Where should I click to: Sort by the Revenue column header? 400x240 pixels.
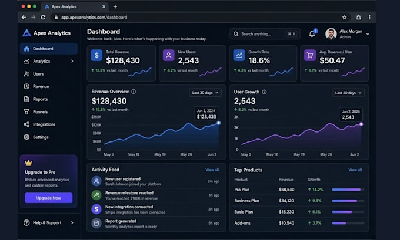[x=286, y=180]
